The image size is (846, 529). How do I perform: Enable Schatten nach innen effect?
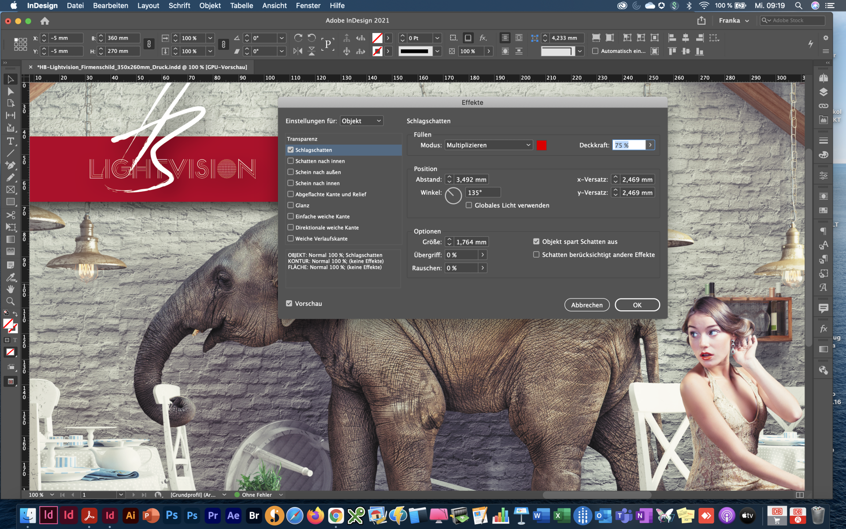pyautogui.click(x=291, y=161)
